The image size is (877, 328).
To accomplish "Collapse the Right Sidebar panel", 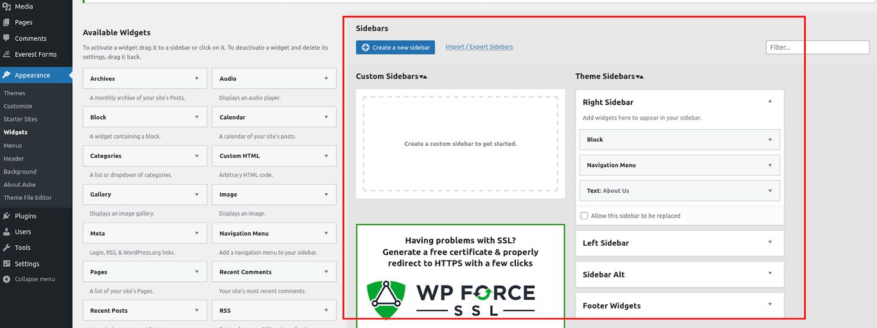I will tap(770, 101).
